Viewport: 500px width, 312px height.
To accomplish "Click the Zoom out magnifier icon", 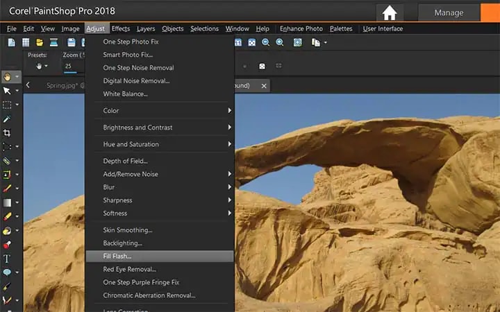I will [265, 42].
